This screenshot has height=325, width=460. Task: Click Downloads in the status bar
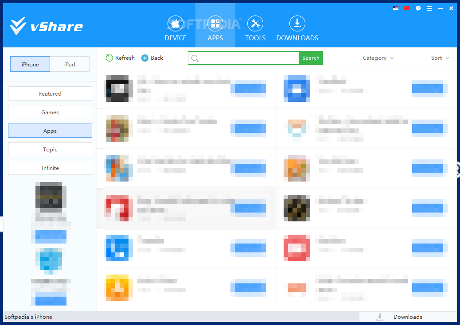coord(408,317)
